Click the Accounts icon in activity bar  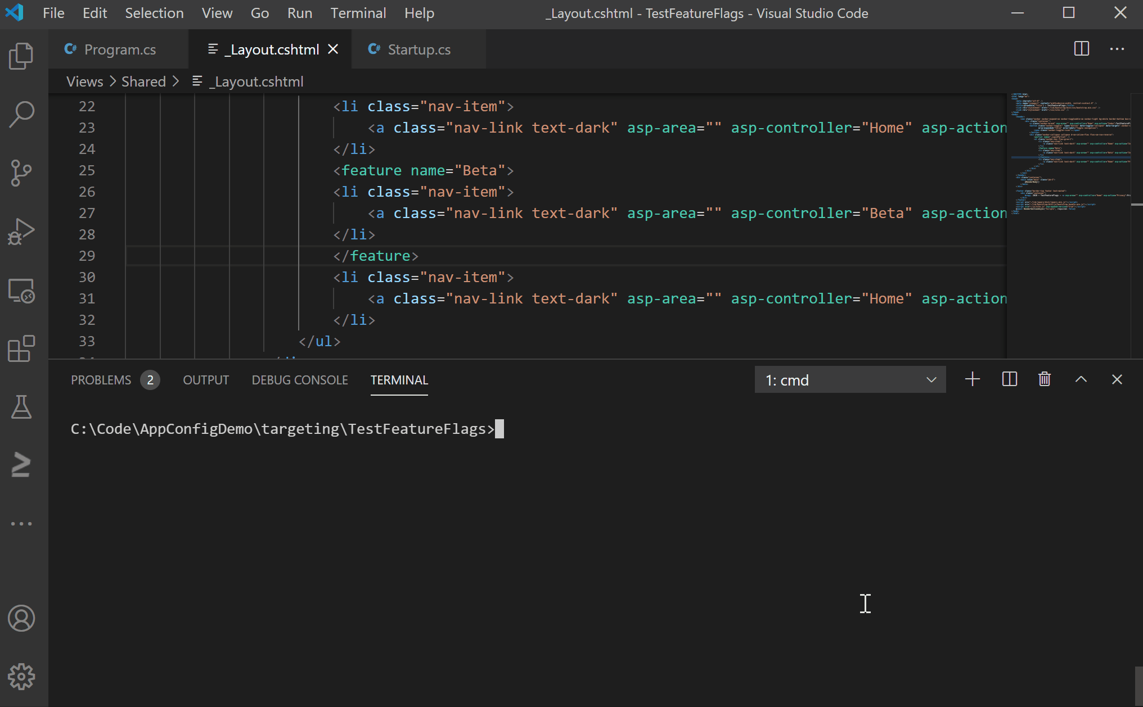point(21,618)
